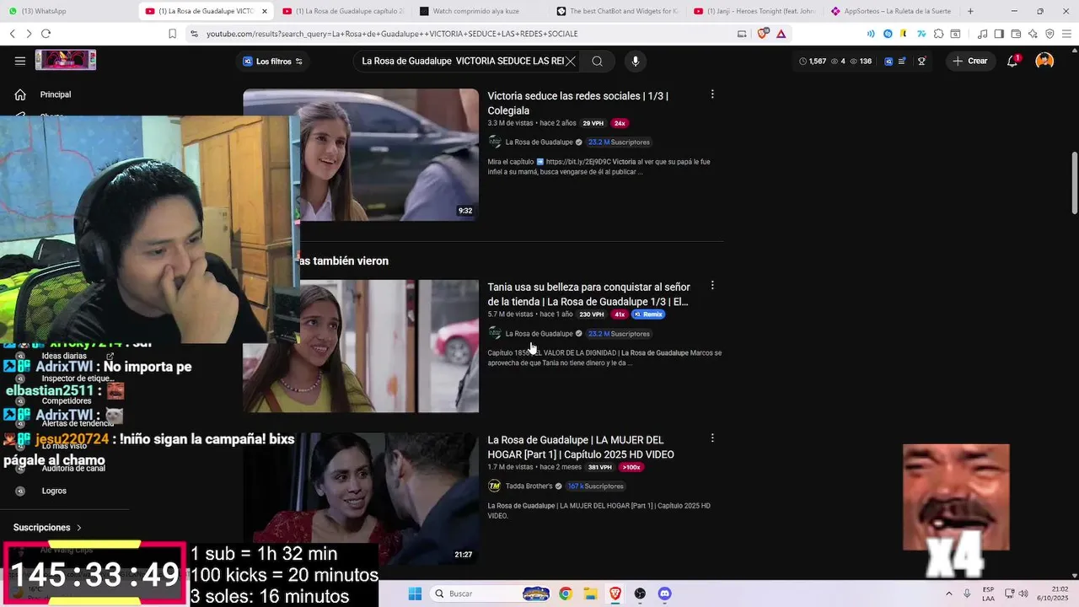
Task: Click the Principal home icon in sidebar
Action: pyautogui.click(x=20, y=94)
